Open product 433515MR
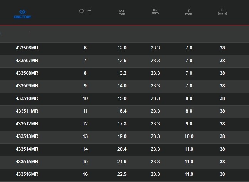The width and height of the screenshot is (249, 182). pyautogui.click(x=27, y=162)
